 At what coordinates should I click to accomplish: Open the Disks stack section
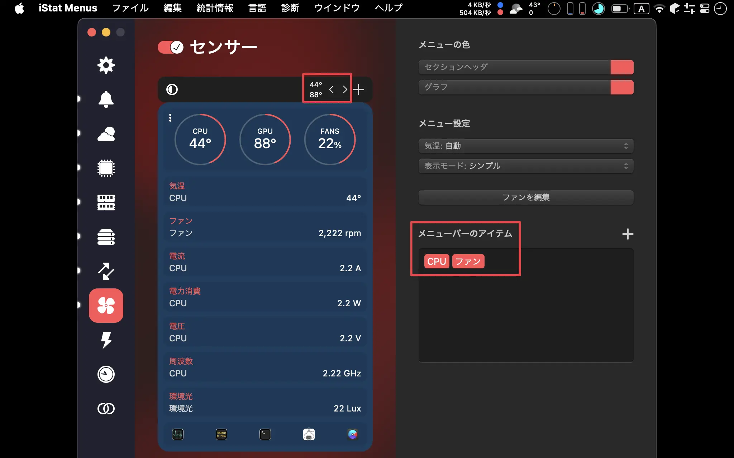pyautogui.click(x=106, y=237)
